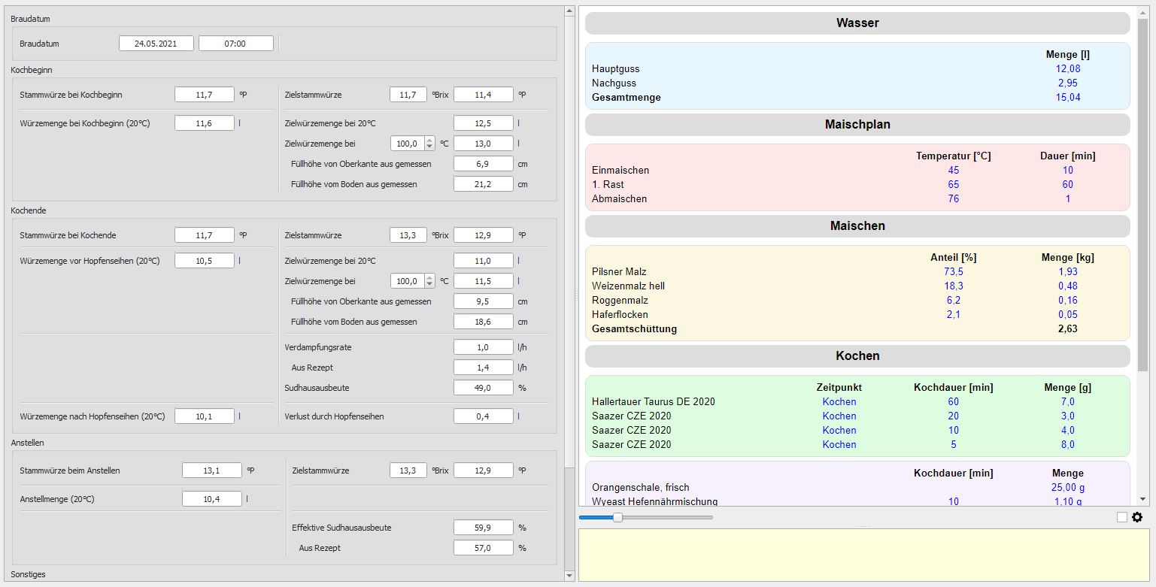The image size is (1156, 587).
Task: Click the zoom slider handle below the recipe
Action: coord(617,517)
